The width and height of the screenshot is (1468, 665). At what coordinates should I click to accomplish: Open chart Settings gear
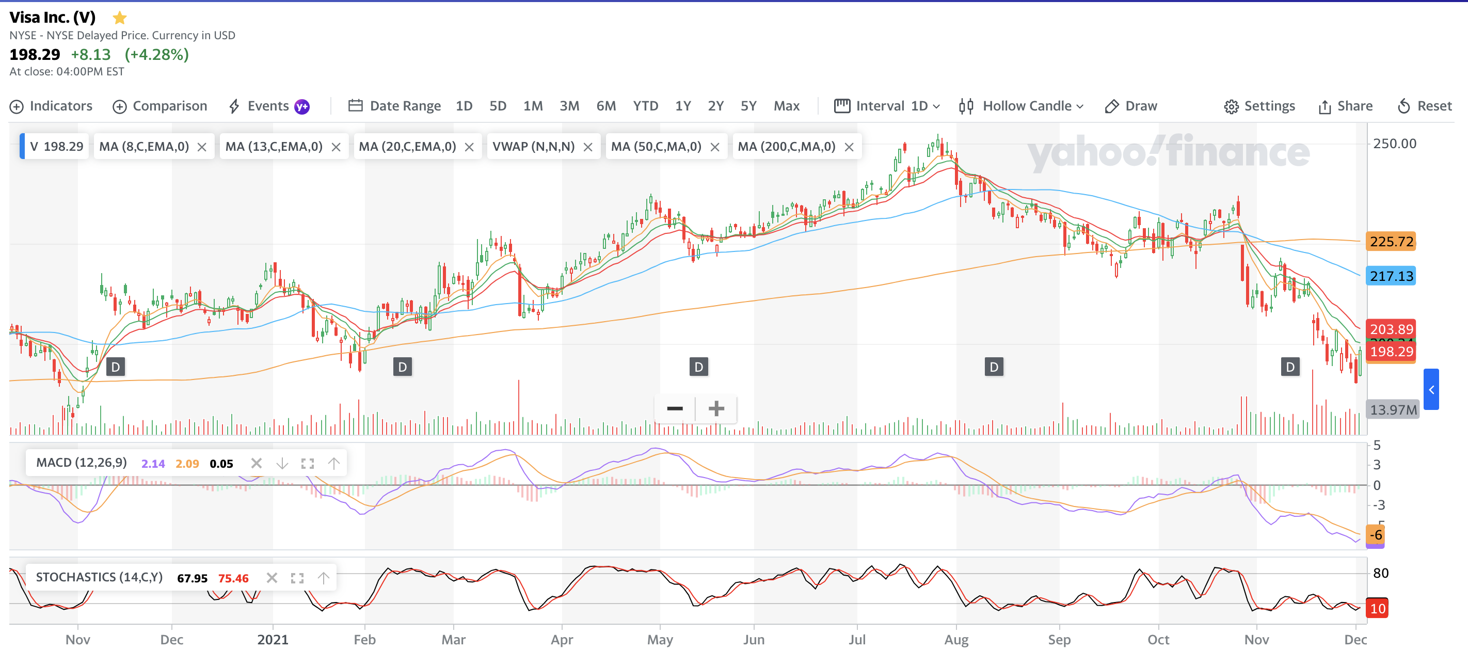pos(1259,106)
